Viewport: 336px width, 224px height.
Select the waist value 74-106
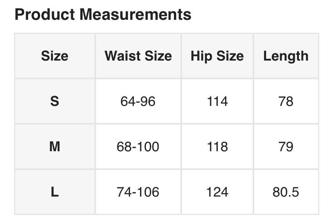pyautogui.click(x=138, y=192)
